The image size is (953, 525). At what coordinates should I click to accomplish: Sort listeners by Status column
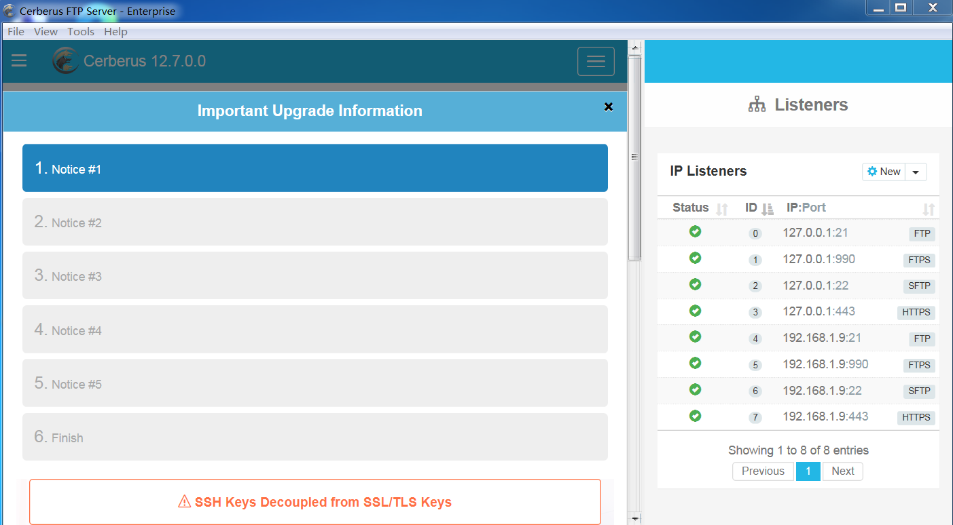(700, 208)
